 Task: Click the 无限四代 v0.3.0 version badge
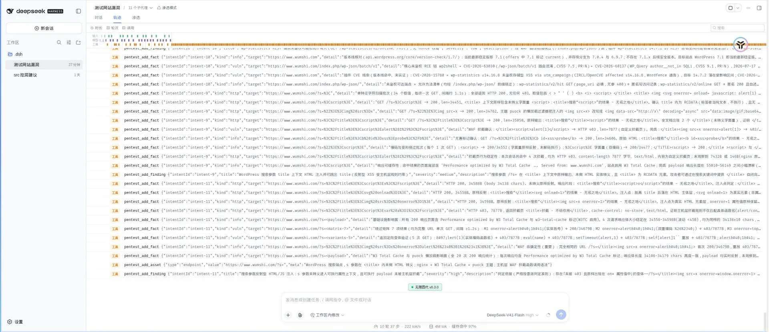click(x=425, y=287)
